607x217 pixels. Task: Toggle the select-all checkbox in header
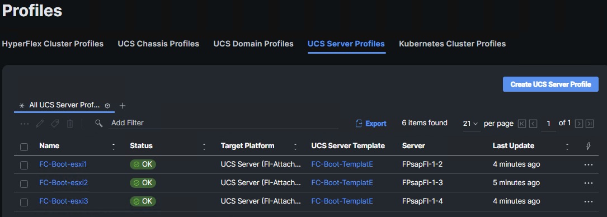pyautogui.click(x=24, y=147)
